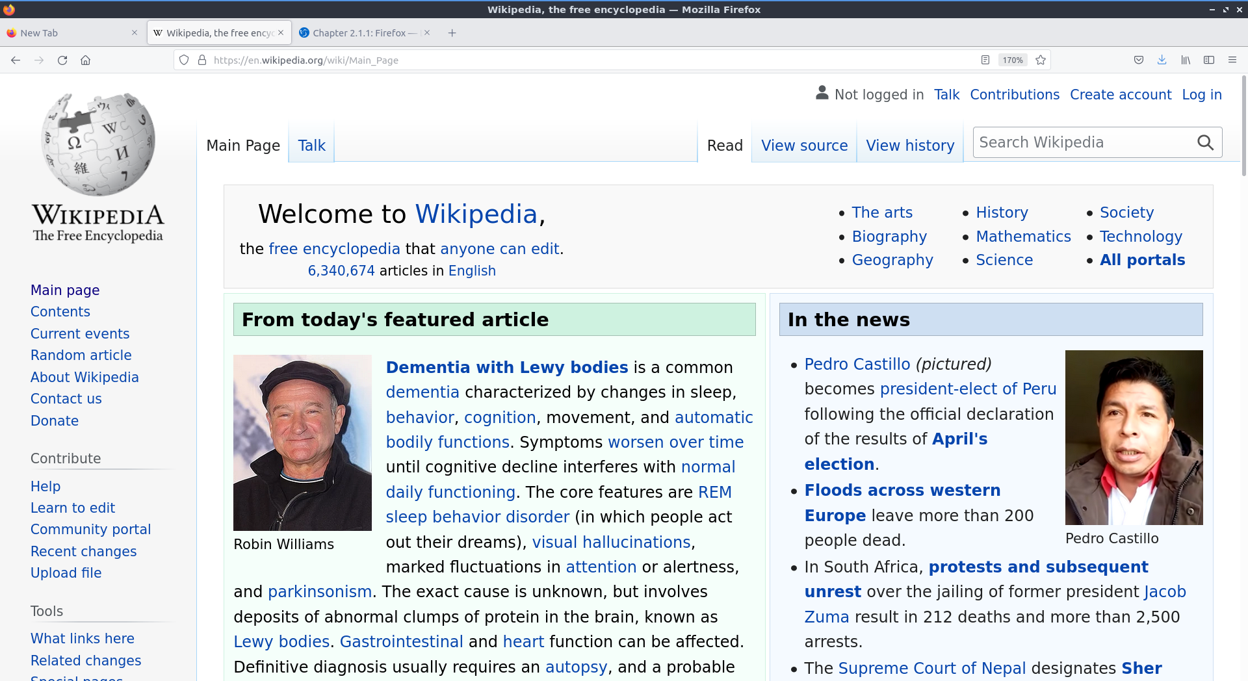Image resolution: width=1248 pixels, height=681 pixels.
Task: Switch to Chapter 2.1.1: Firefox tab
Action: pos(359,33)
